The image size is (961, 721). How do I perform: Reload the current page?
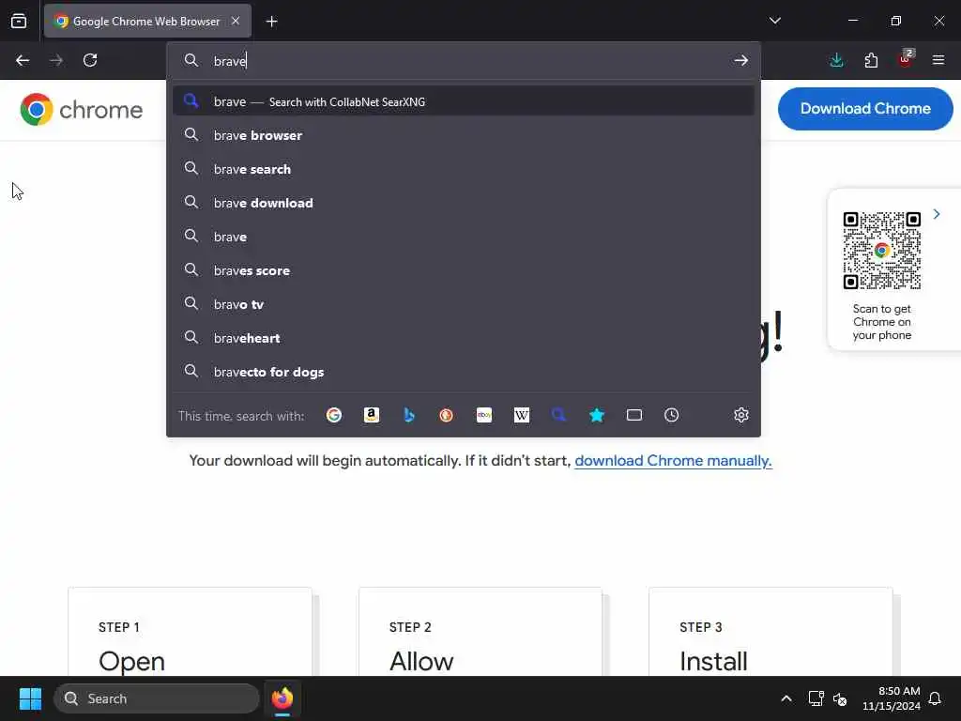coord(90,60)
